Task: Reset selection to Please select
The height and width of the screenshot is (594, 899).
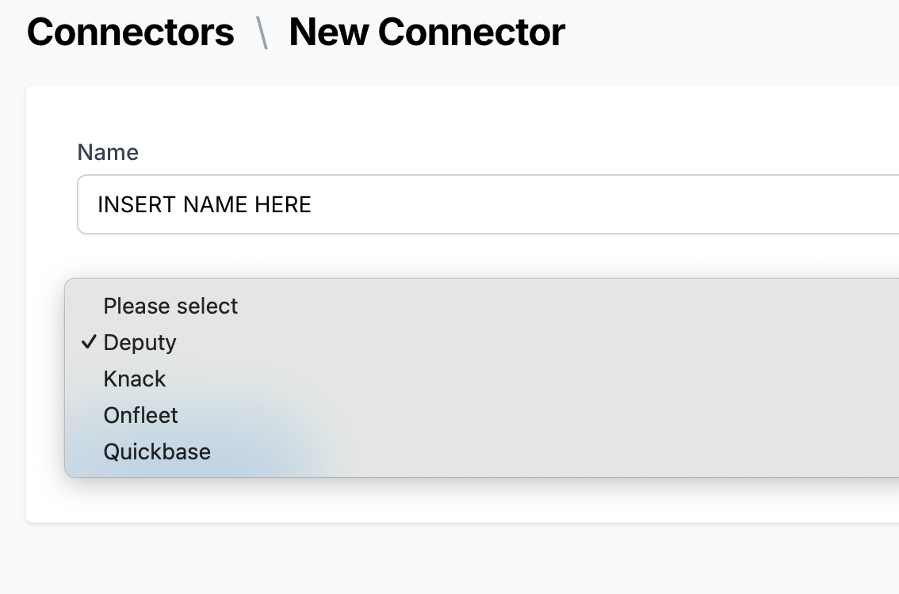Action: pyautogui.click(x=170, y=306)
